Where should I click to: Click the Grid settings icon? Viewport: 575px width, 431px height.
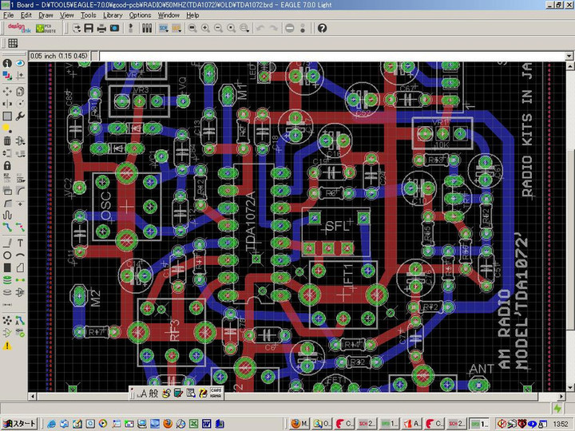point(13,43)
